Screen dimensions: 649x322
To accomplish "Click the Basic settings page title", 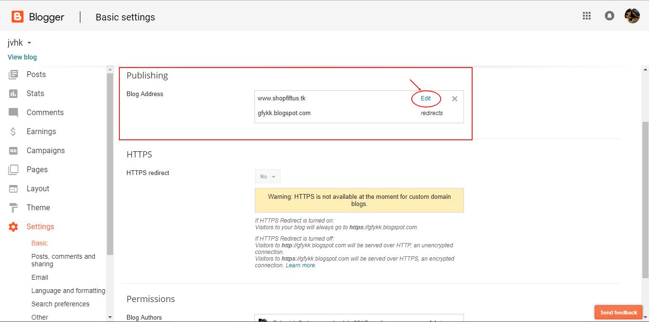I will tap(126, 17).
